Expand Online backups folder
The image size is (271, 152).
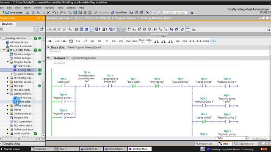(8, 106)
